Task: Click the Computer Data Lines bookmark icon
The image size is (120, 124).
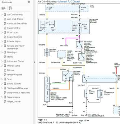Action: (5, 24)
